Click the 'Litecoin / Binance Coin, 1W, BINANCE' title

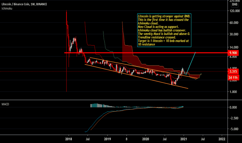pyautogui.click(x=24, y=4)
